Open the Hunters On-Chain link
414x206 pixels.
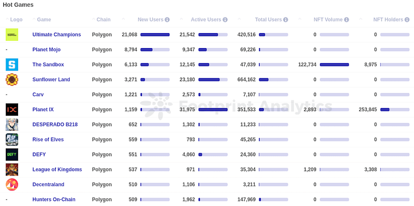point(54,199)
